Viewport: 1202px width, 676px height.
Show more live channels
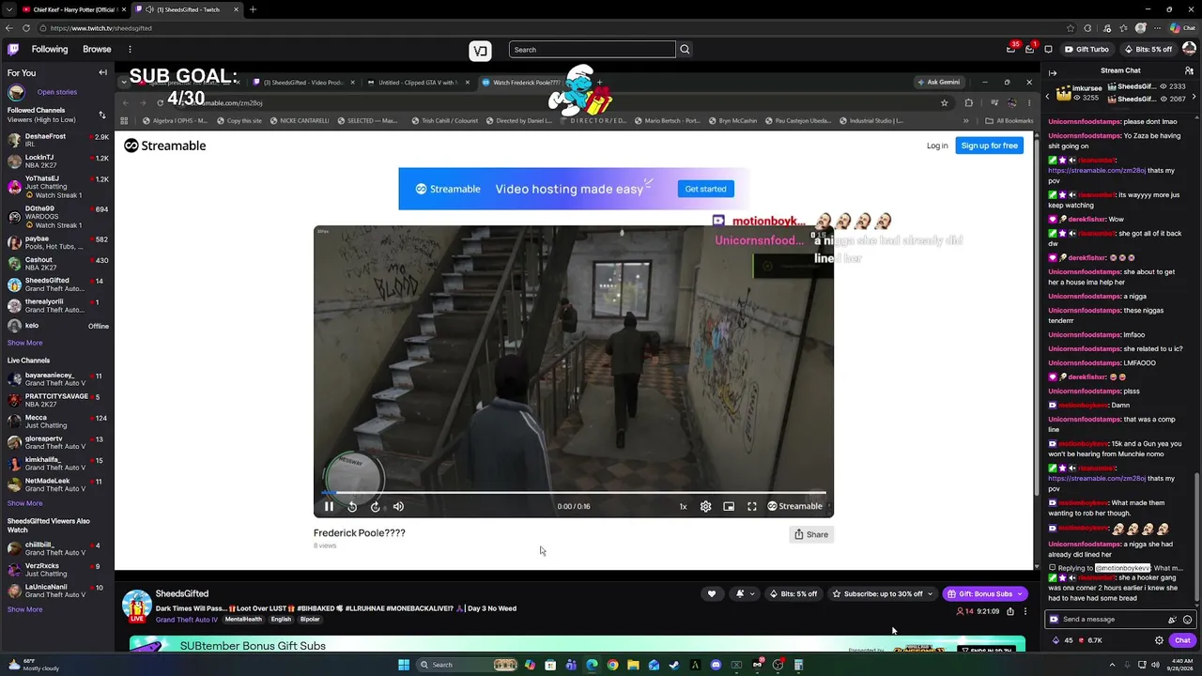[x=24, y=503]
